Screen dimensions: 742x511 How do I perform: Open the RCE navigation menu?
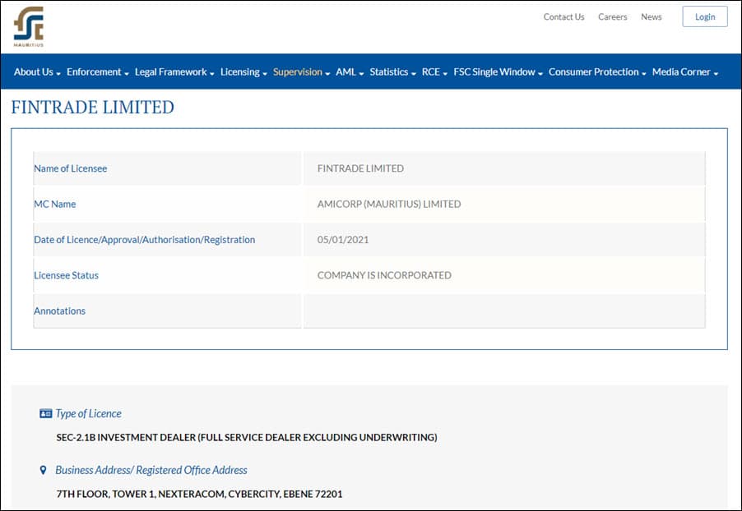tap(434, 72)
